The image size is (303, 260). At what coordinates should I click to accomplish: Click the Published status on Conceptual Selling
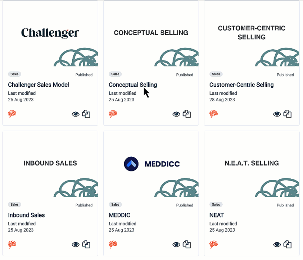click(185, 75)
